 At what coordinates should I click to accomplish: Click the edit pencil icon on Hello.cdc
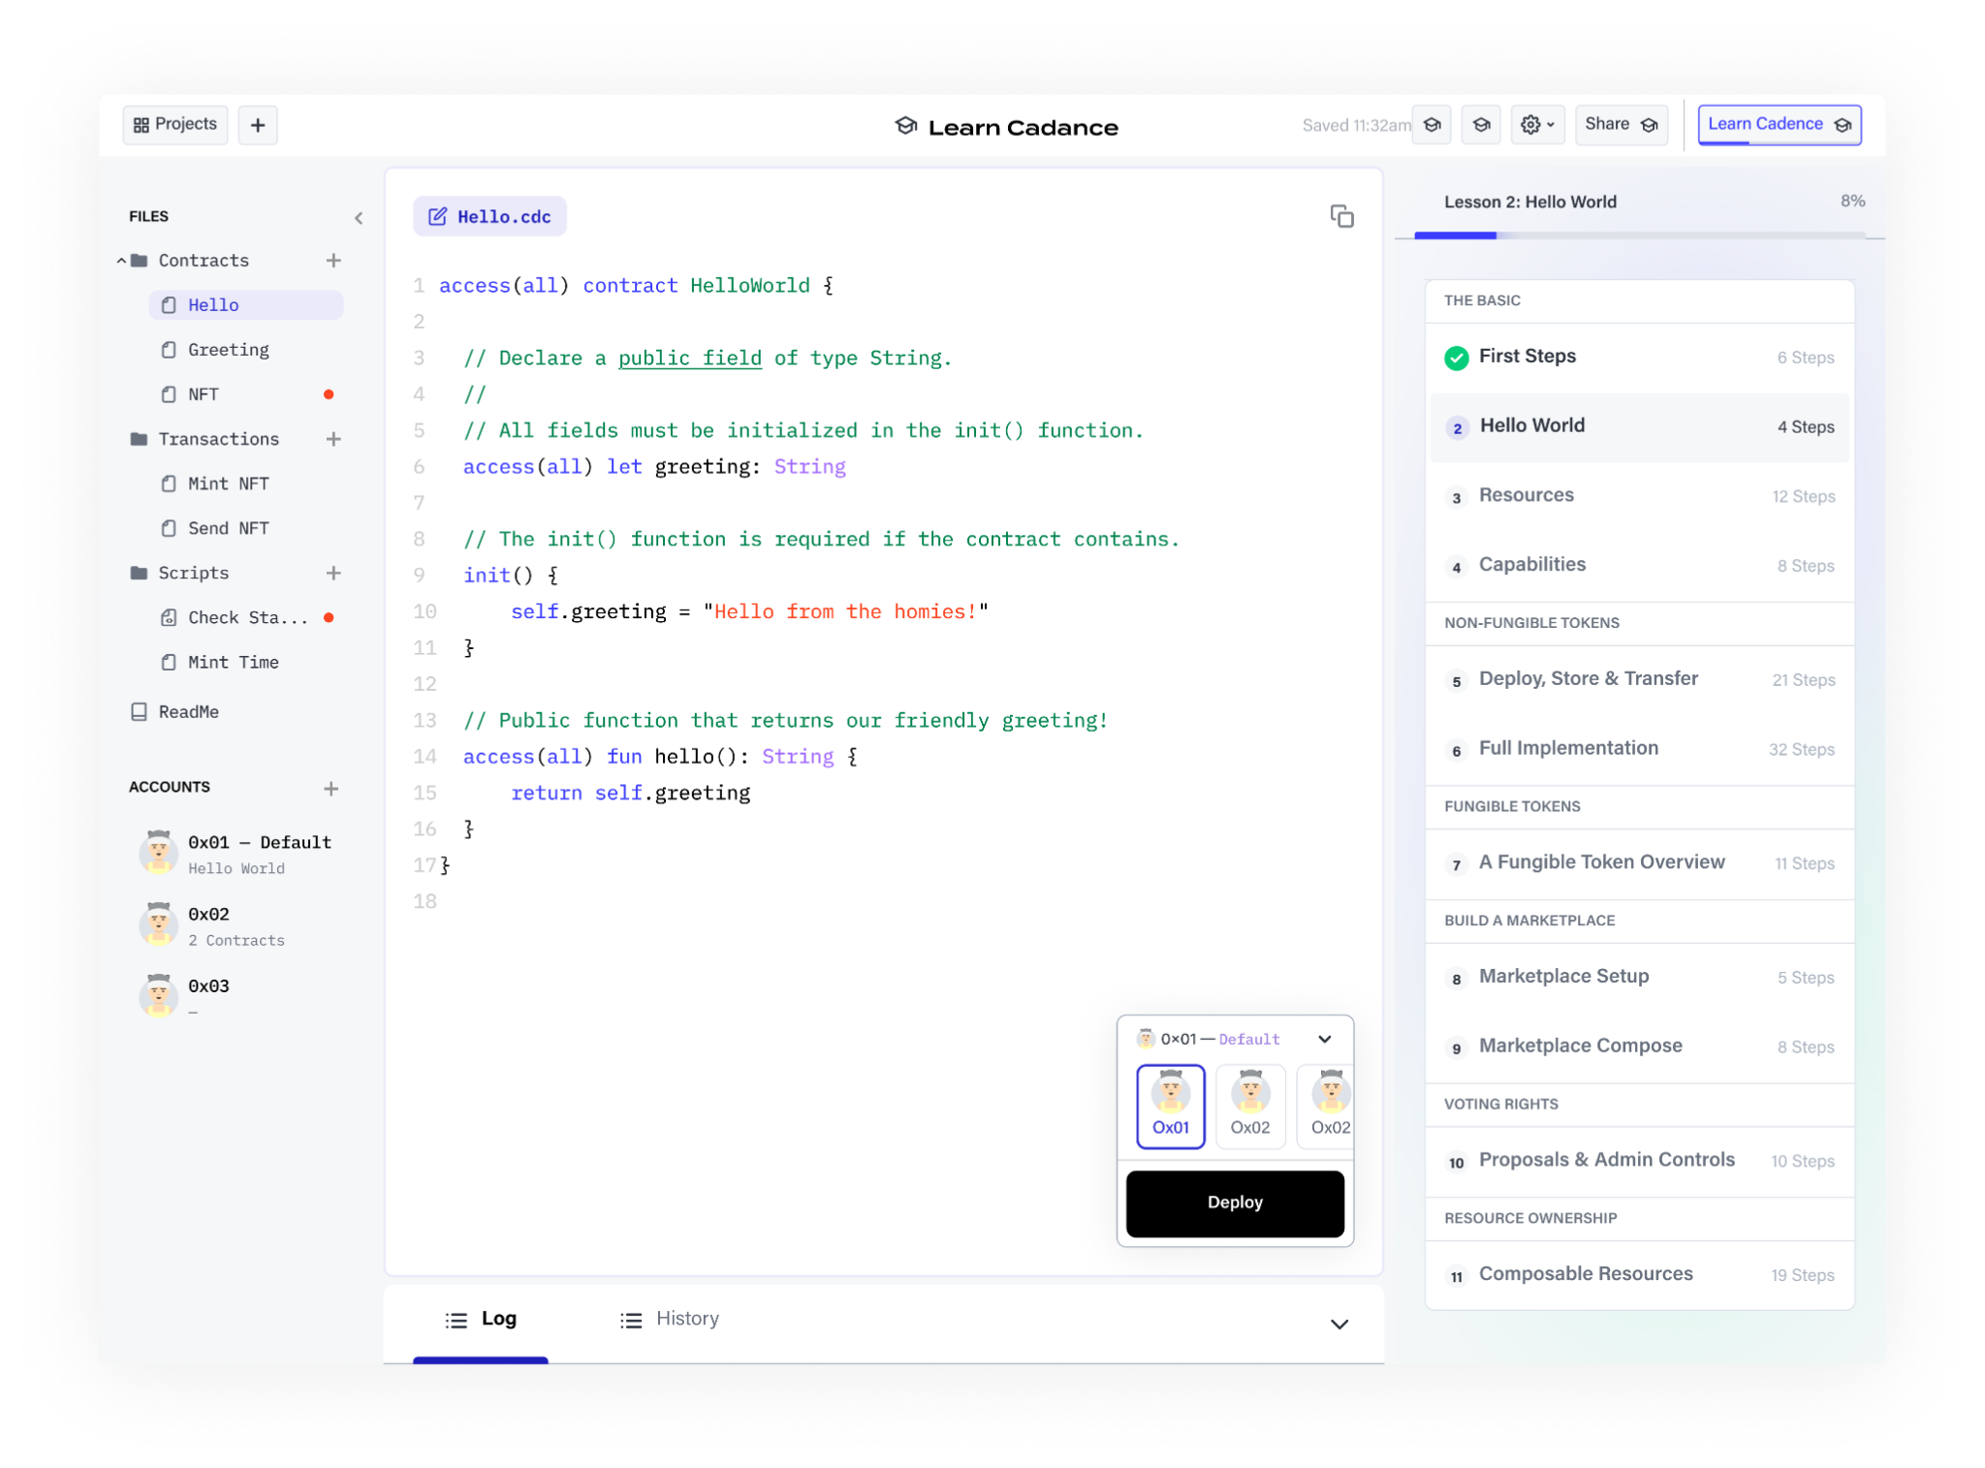pyautogui.click(x=437, y=216)
